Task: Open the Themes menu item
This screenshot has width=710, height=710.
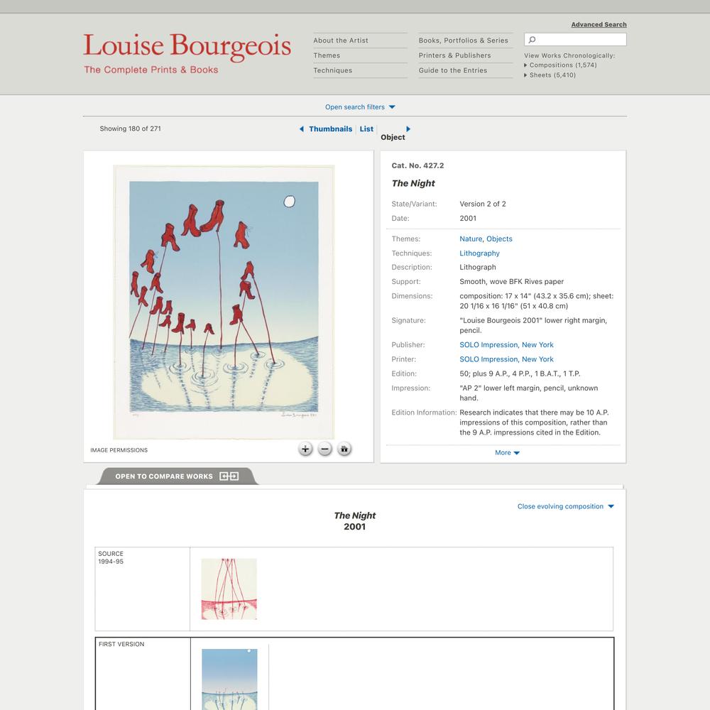Action: (x=327, y=55)
